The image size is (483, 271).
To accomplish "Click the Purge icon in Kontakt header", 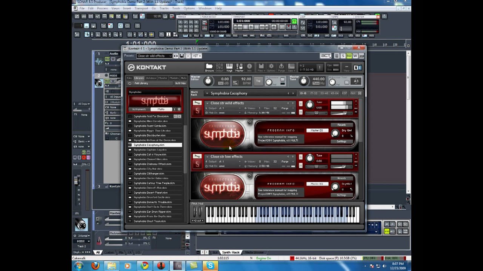I will tap(281, 67).
